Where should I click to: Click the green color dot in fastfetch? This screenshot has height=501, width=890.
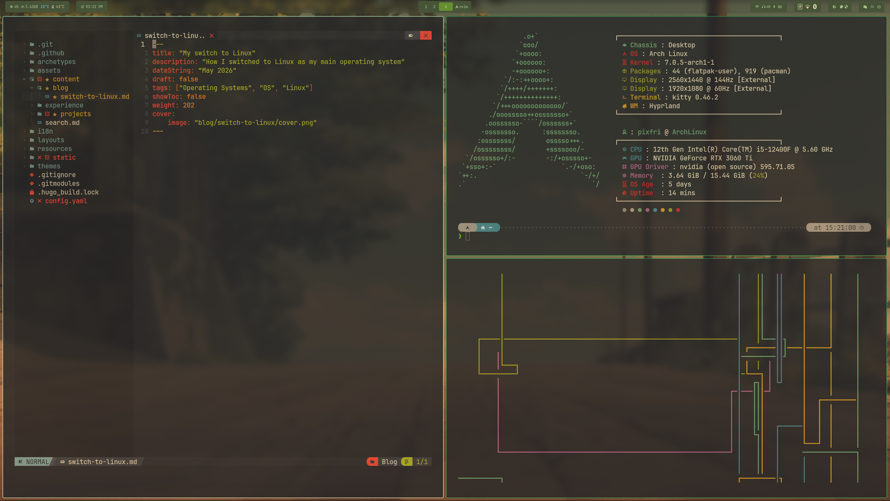point(640,210)
